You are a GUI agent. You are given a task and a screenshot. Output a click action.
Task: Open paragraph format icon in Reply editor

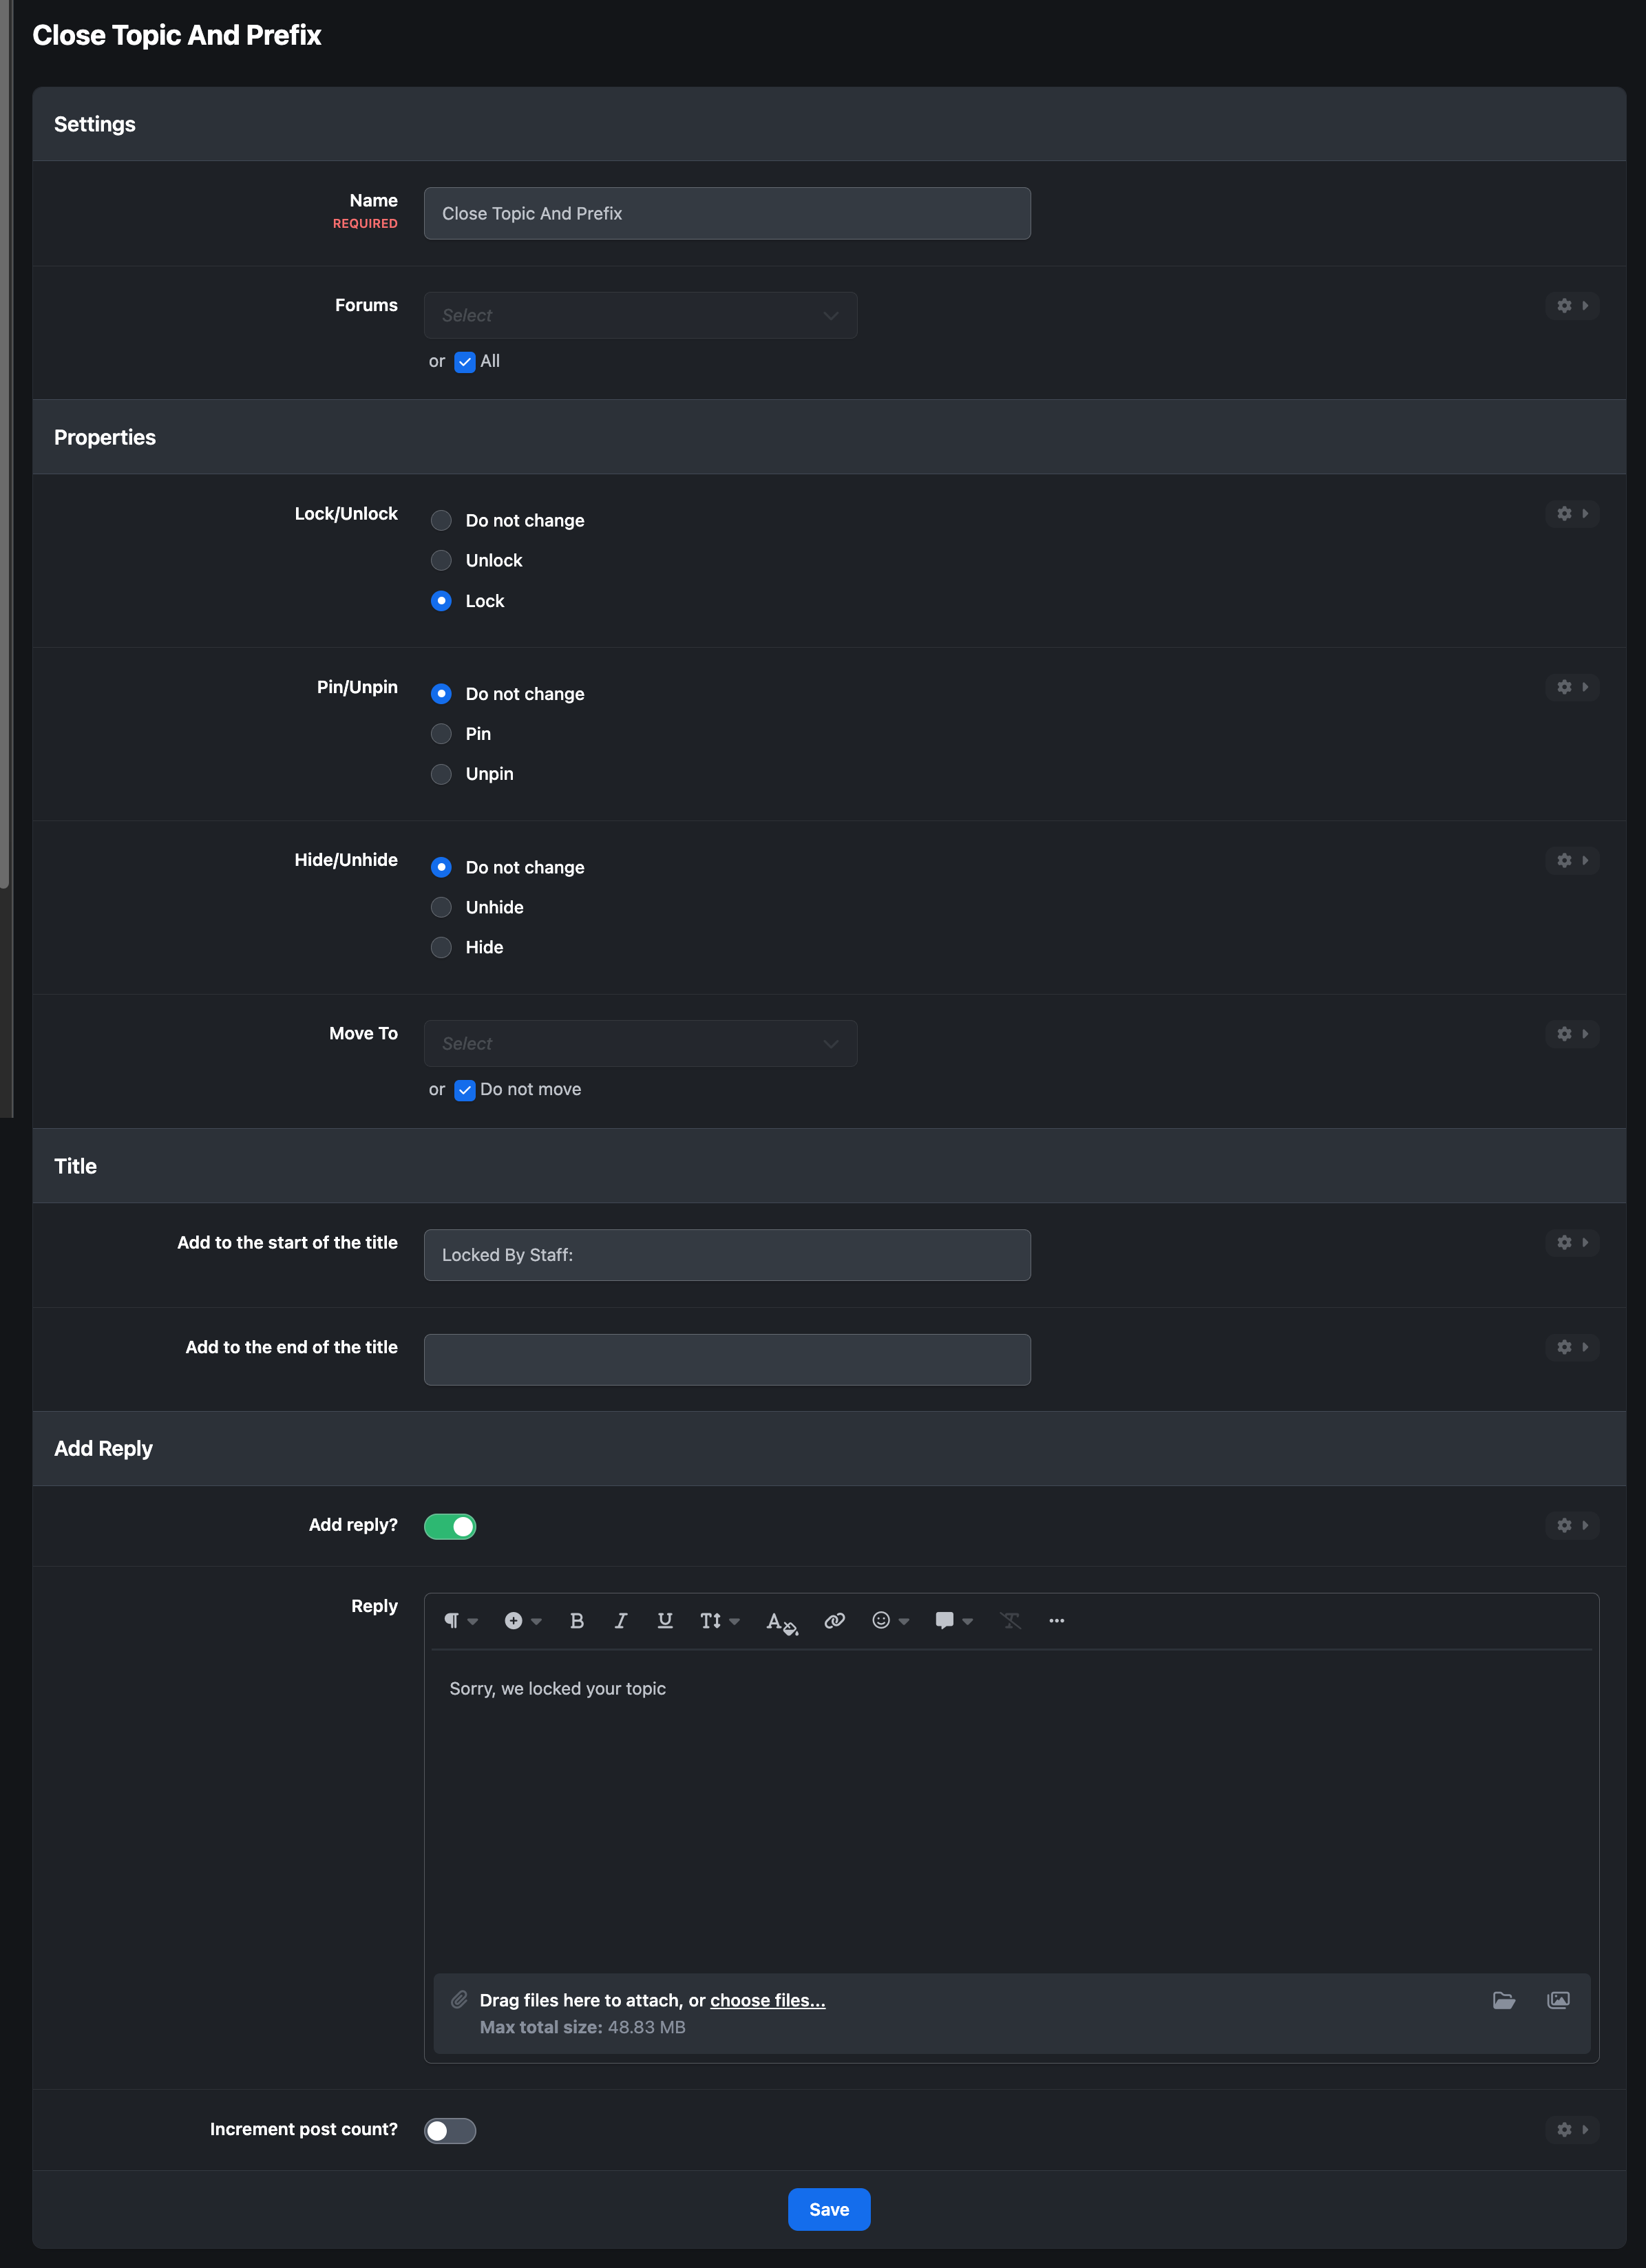pyautogui.click(x=460, y=1621)
